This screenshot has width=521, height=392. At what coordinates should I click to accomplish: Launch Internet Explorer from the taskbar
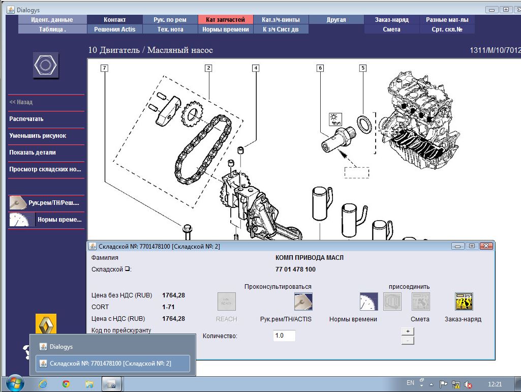[43, 384]
